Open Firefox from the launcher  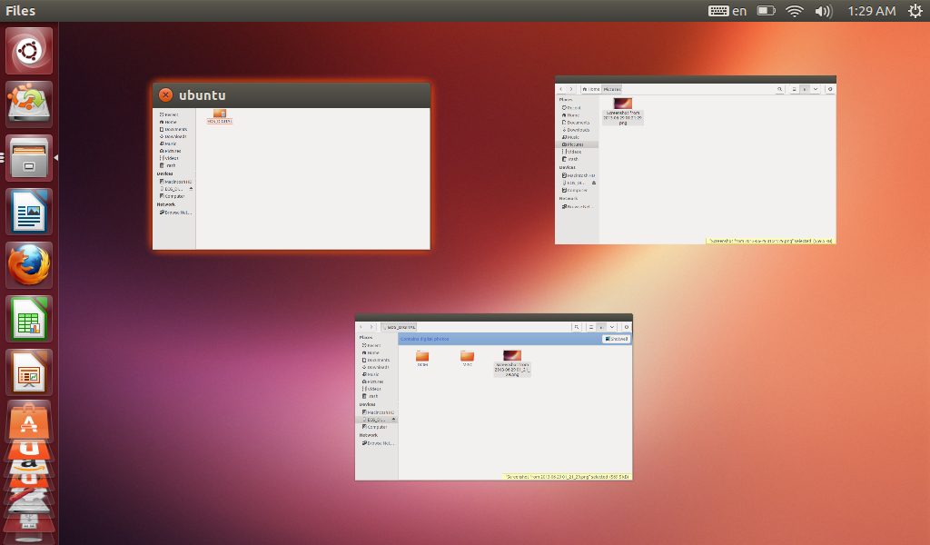pos(30,265)
